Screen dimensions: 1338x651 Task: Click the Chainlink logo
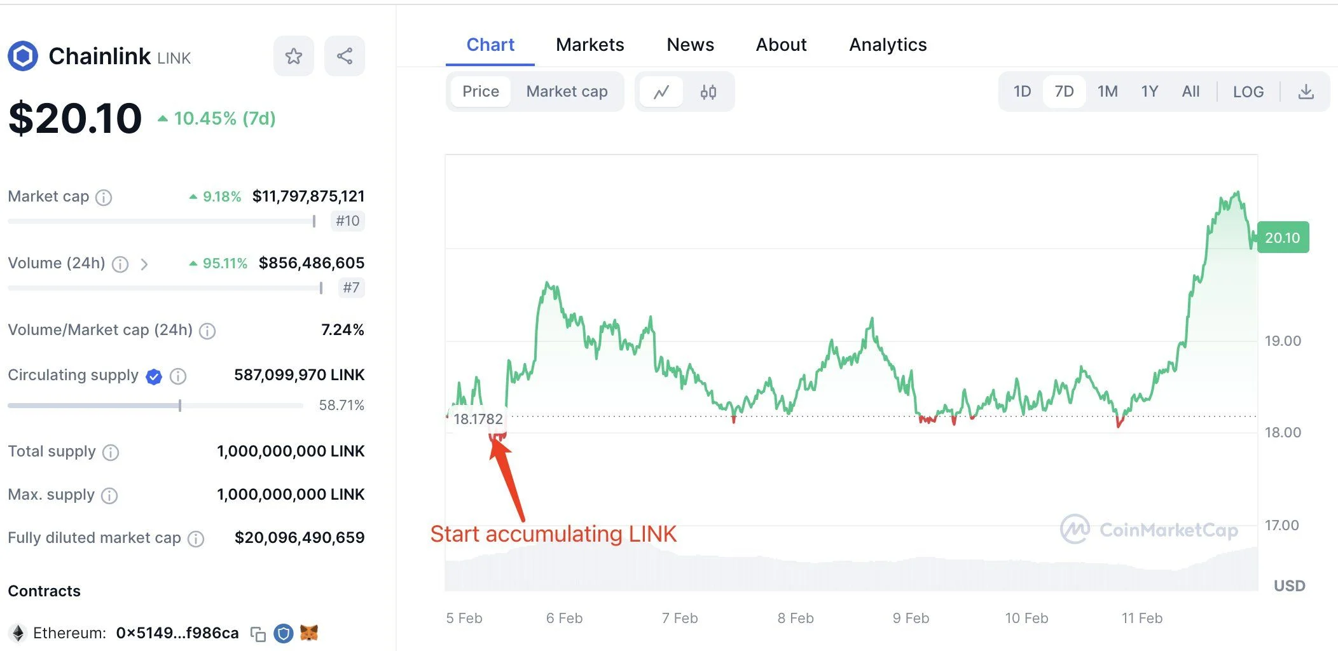[x=23, y=56]
